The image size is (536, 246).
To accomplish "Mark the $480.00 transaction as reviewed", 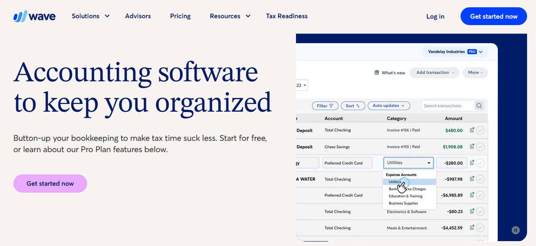I will [480, 130].
